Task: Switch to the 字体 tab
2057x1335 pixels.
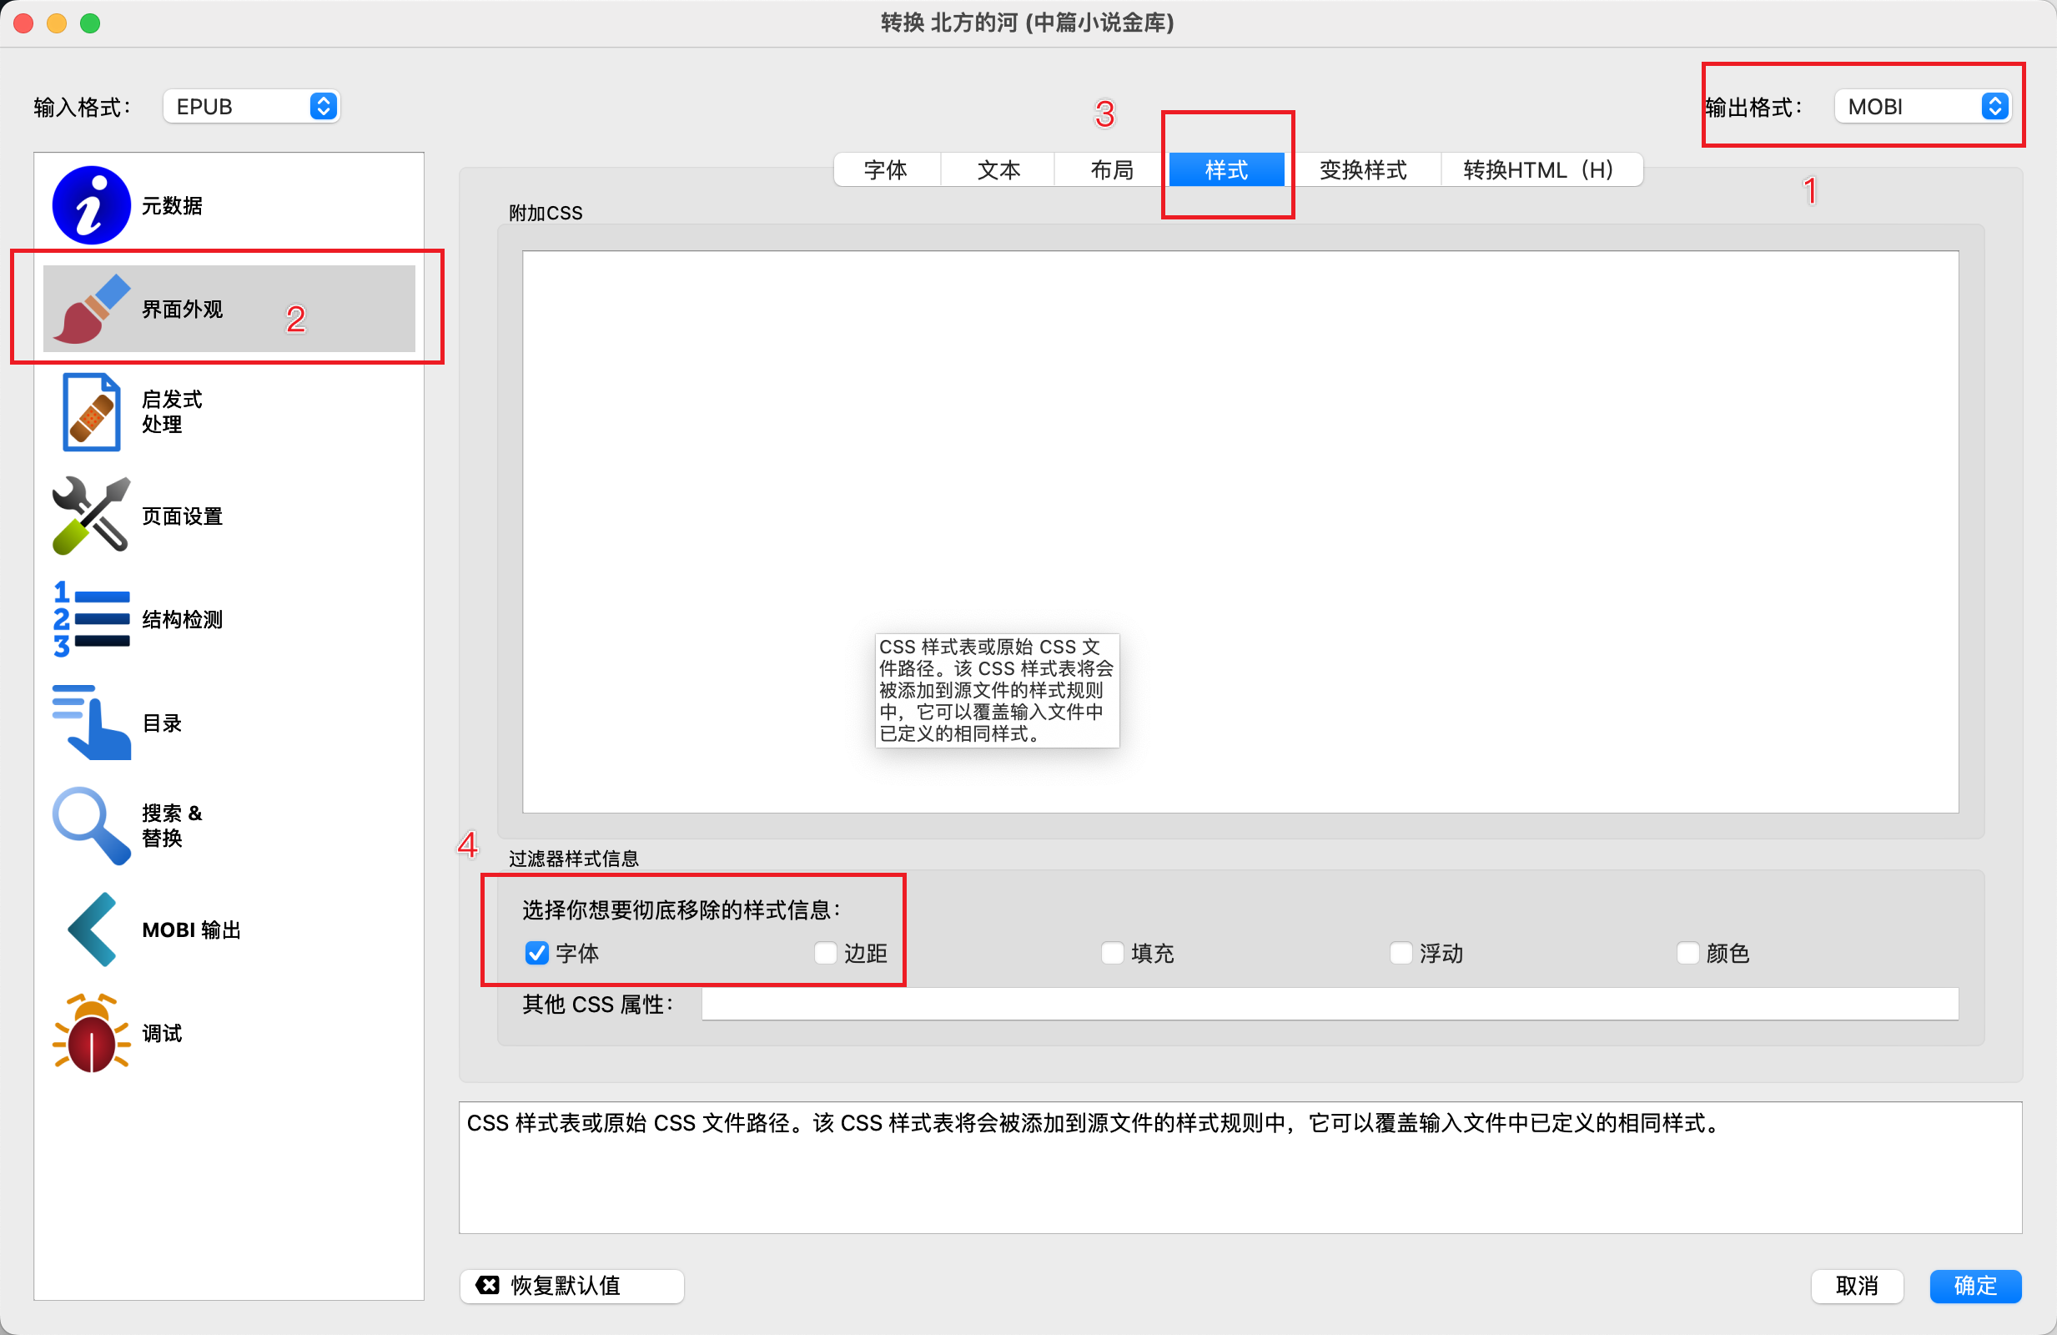Action: [x=886, y=169]
